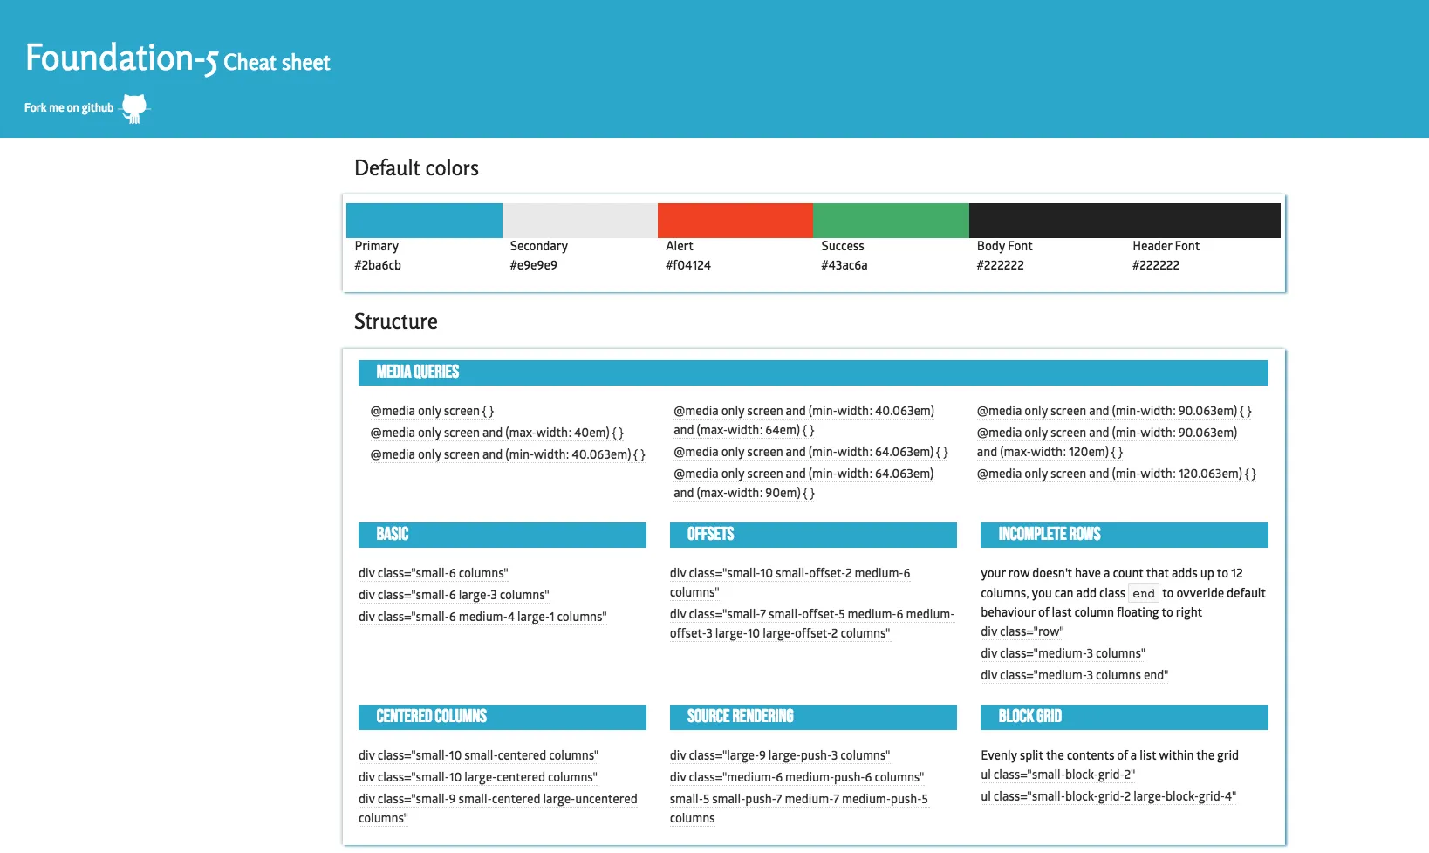Click the '@media only screen { }' snippet

(432, 411)
